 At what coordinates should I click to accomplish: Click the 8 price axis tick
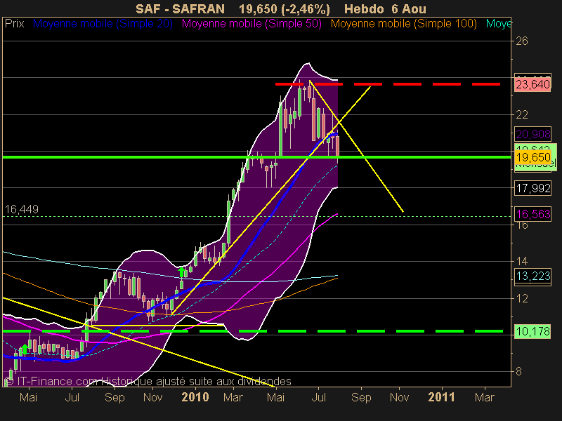(518, 372)
